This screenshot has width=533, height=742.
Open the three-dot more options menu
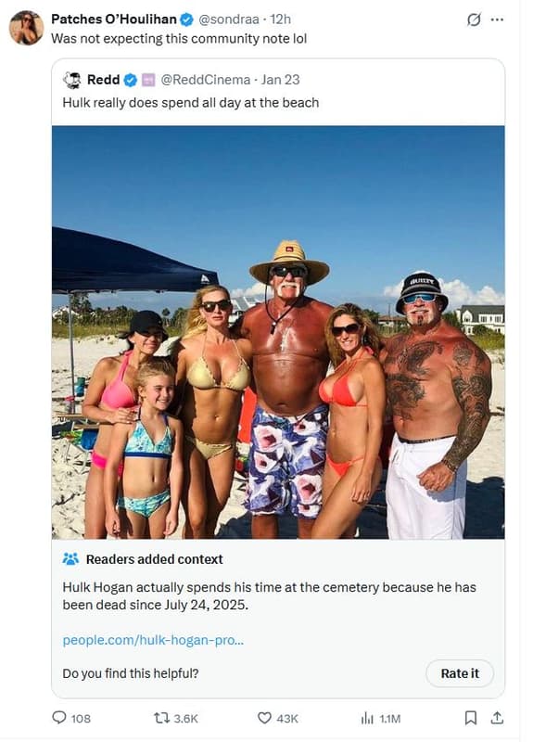tap(497, 19)
